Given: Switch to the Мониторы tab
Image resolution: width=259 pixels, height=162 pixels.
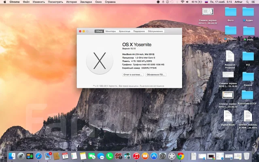Looking at the screenshot, I should pyautogui.click(x=110, y=31).
